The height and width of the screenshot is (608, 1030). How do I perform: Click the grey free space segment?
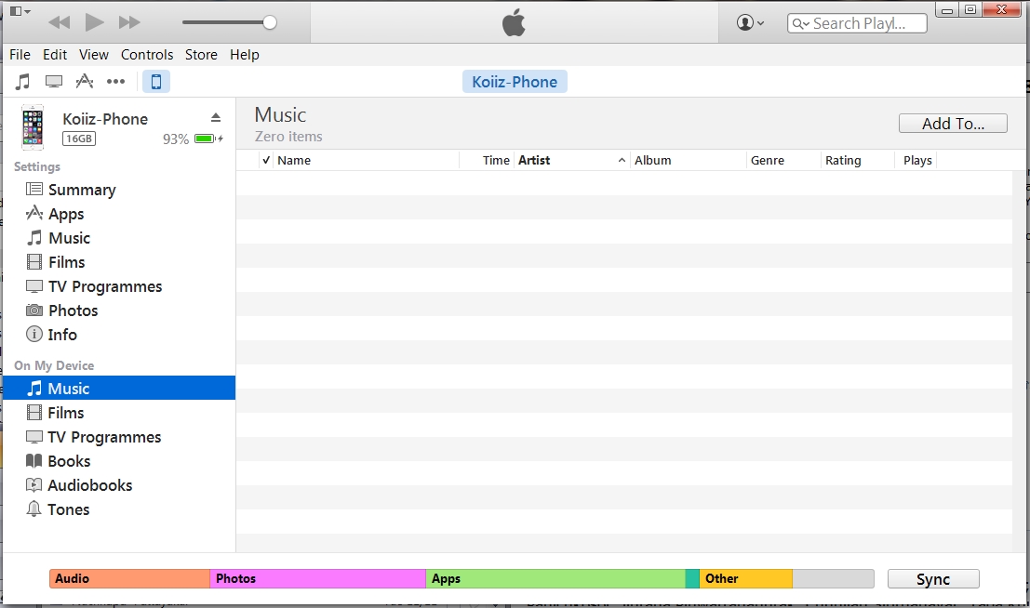(833, 578)
